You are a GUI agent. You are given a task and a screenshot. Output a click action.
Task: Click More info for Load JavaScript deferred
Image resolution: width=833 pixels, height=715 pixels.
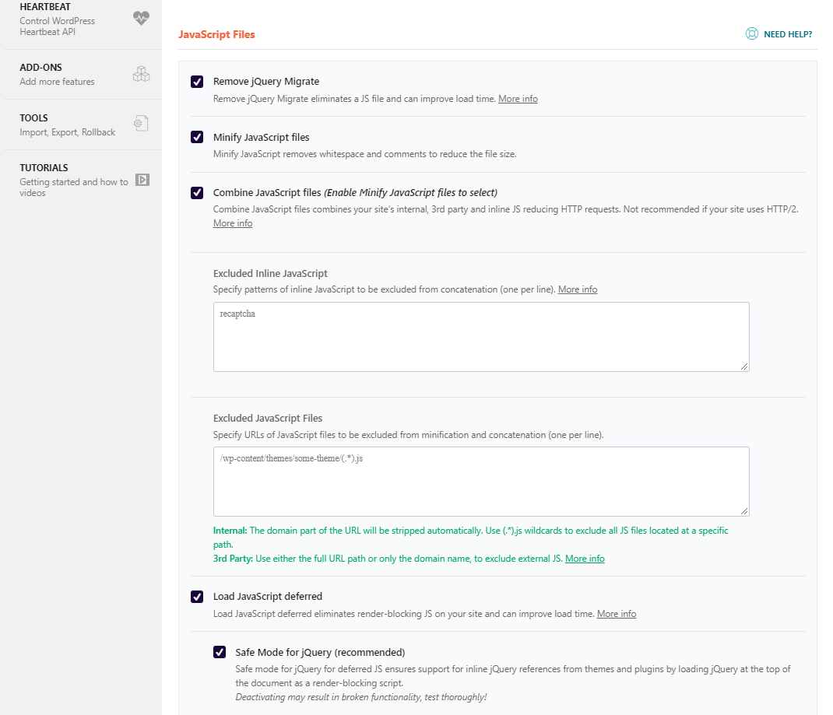point(616,614)
